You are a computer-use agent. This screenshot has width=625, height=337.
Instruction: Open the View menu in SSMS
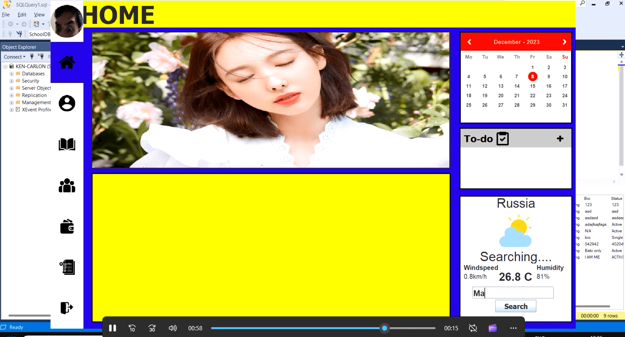(39, 15)
